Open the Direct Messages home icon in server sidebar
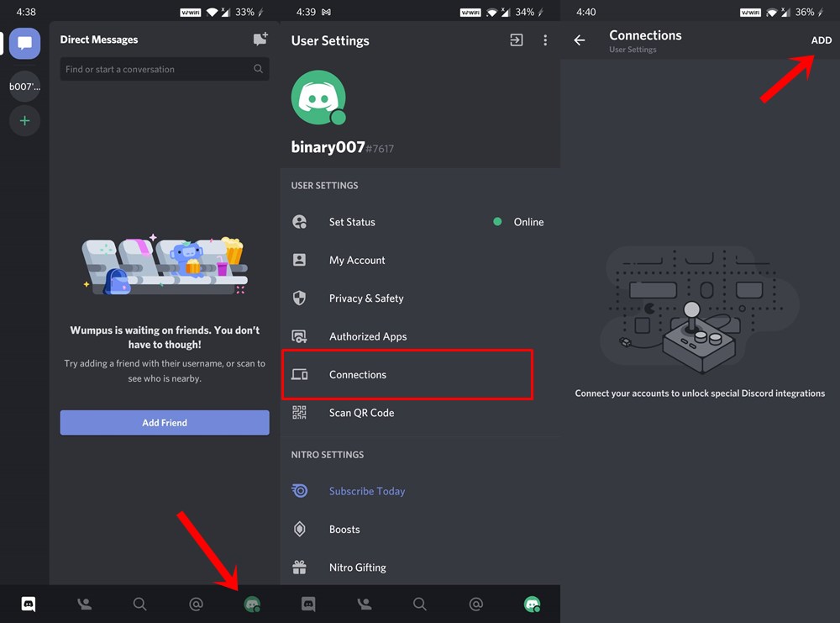This screenshot has height=623, width=840. (x=24, y=44)
